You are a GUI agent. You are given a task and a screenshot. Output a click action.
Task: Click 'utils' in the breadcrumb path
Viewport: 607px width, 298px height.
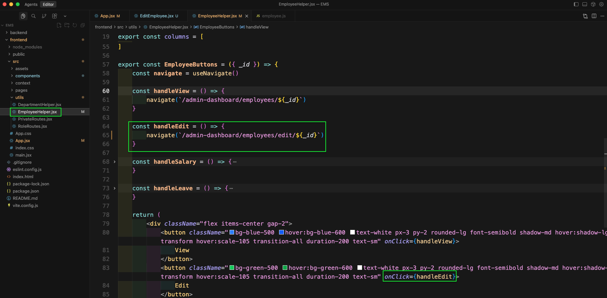[133, 27]
